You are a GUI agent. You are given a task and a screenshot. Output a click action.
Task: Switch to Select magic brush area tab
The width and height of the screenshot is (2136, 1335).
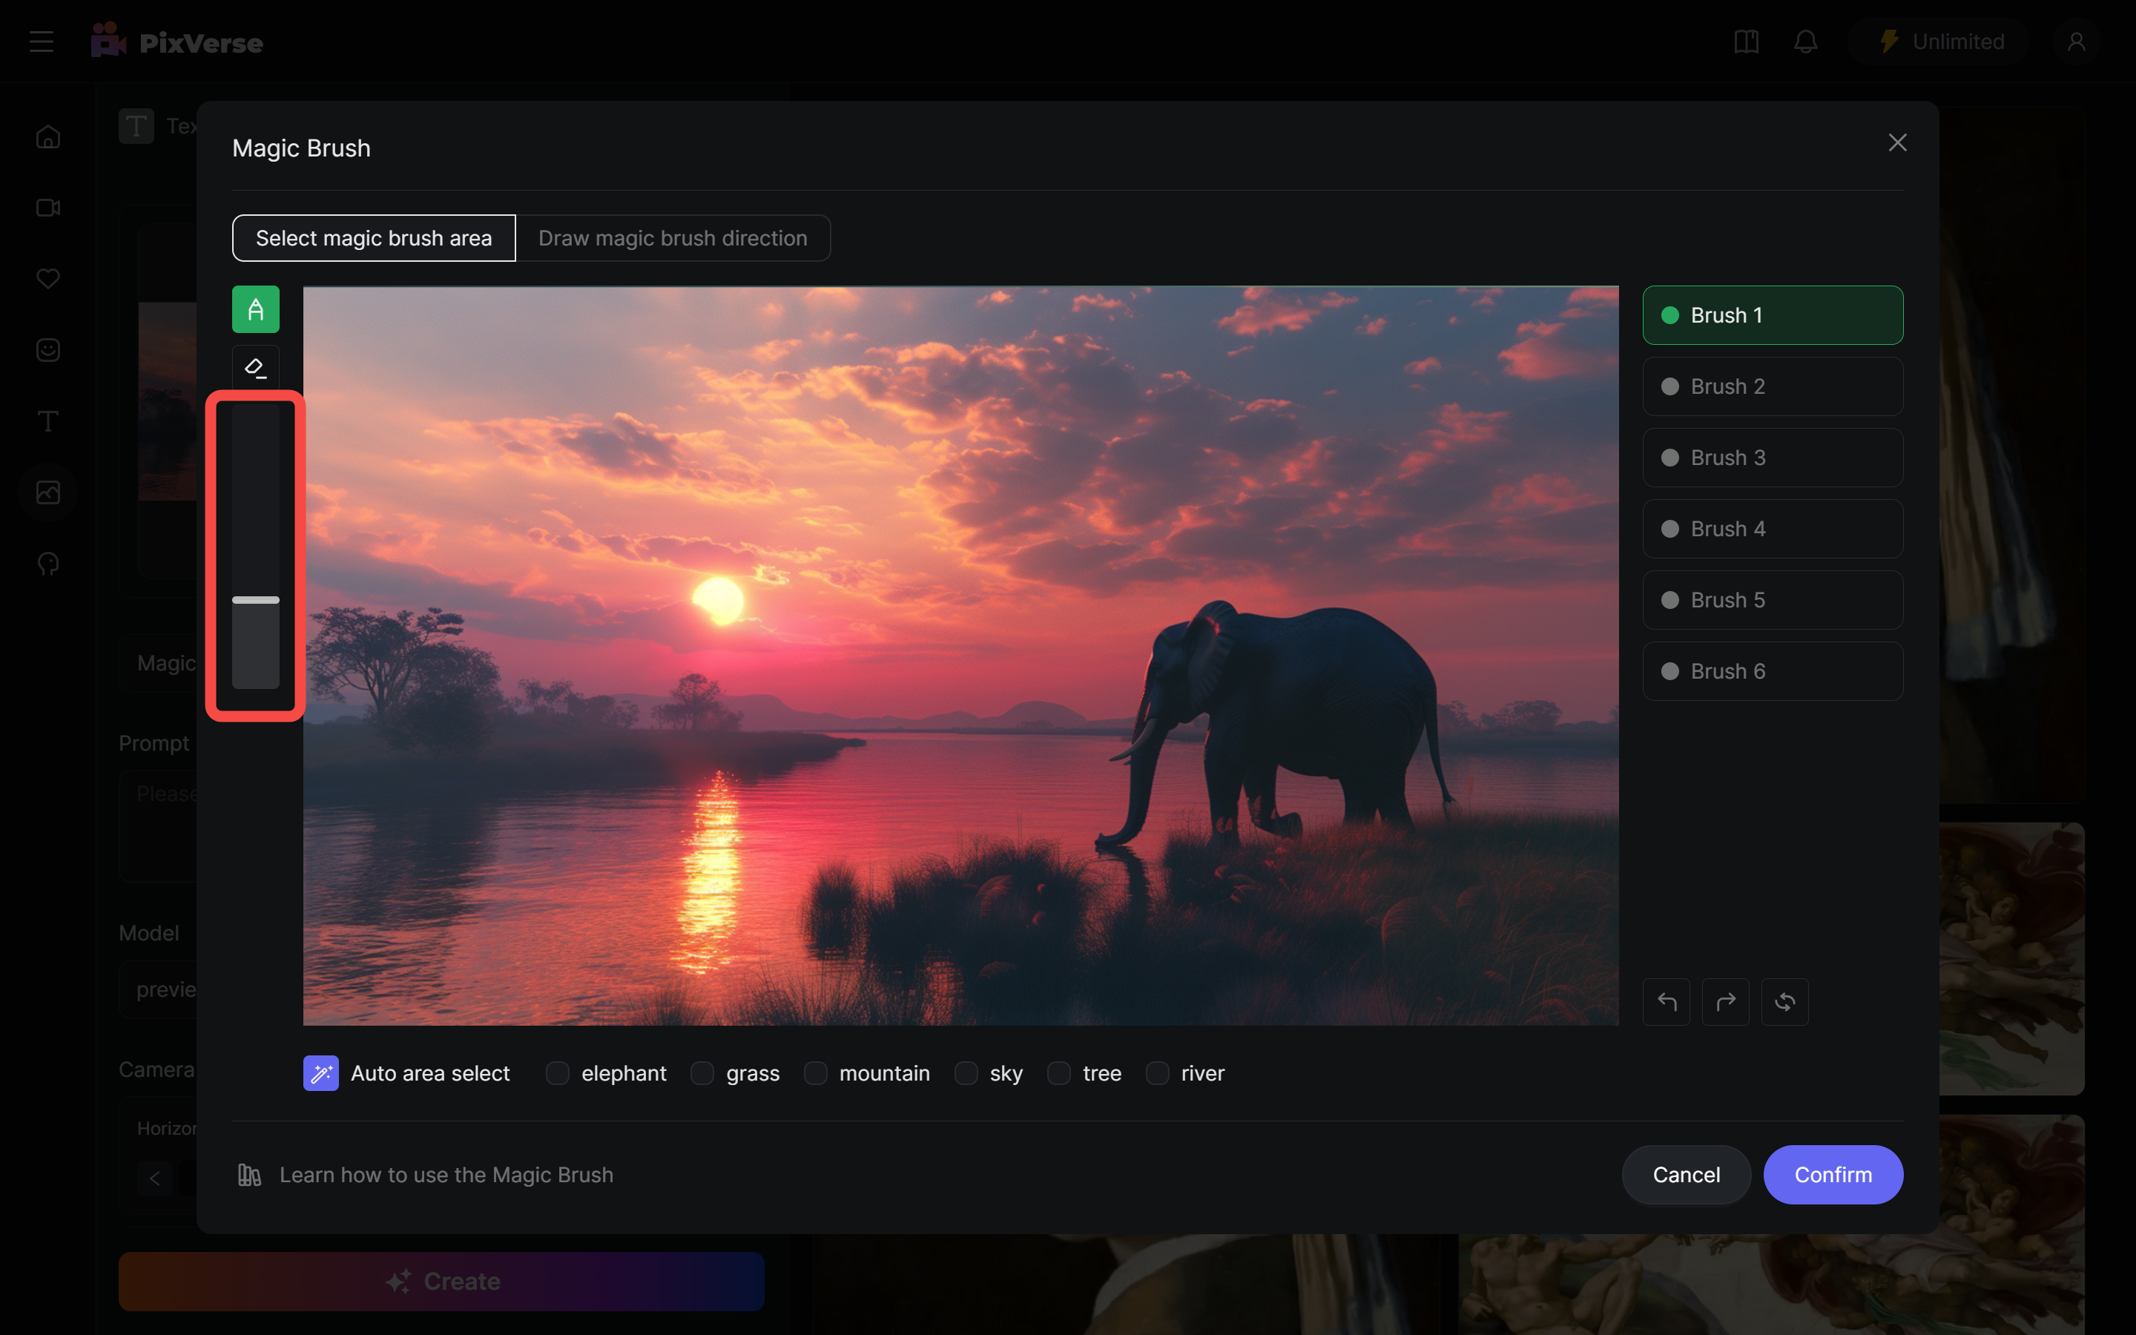click(x=373, y=237)
